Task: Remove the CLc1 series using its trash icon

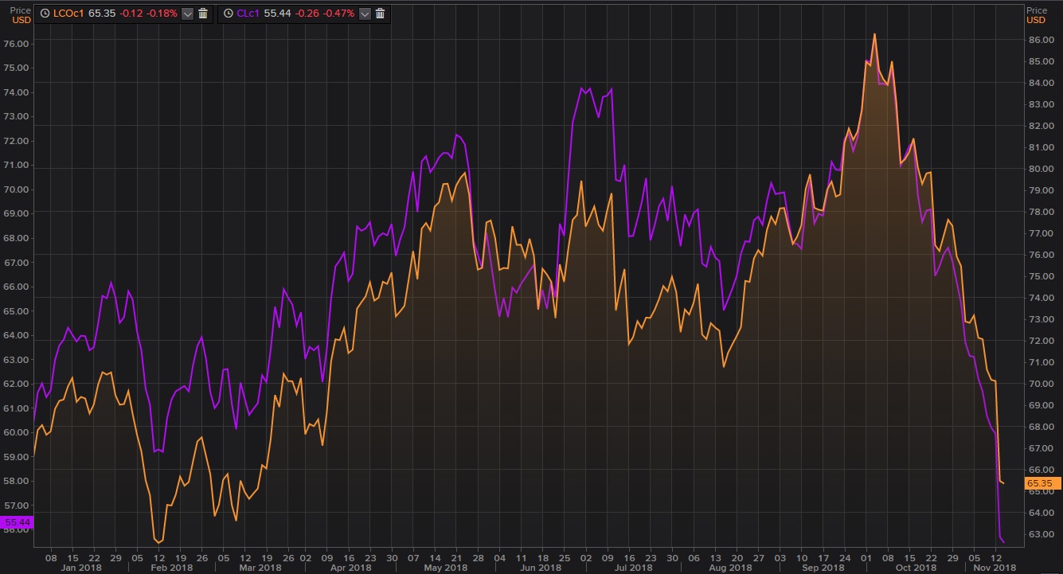Action: click(x=380, y=14)
